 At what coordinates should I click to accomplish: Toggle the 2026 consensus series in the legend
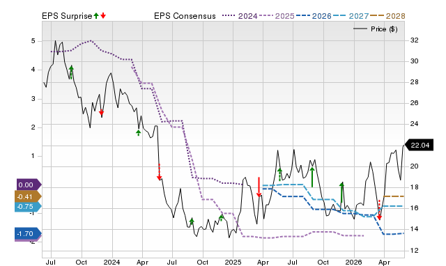tap(314, 16)
